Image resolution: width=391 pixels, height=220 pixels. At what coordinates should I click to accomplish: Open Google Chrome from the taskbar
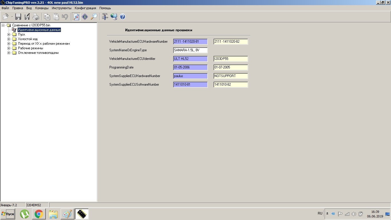(x=39, y=214)
